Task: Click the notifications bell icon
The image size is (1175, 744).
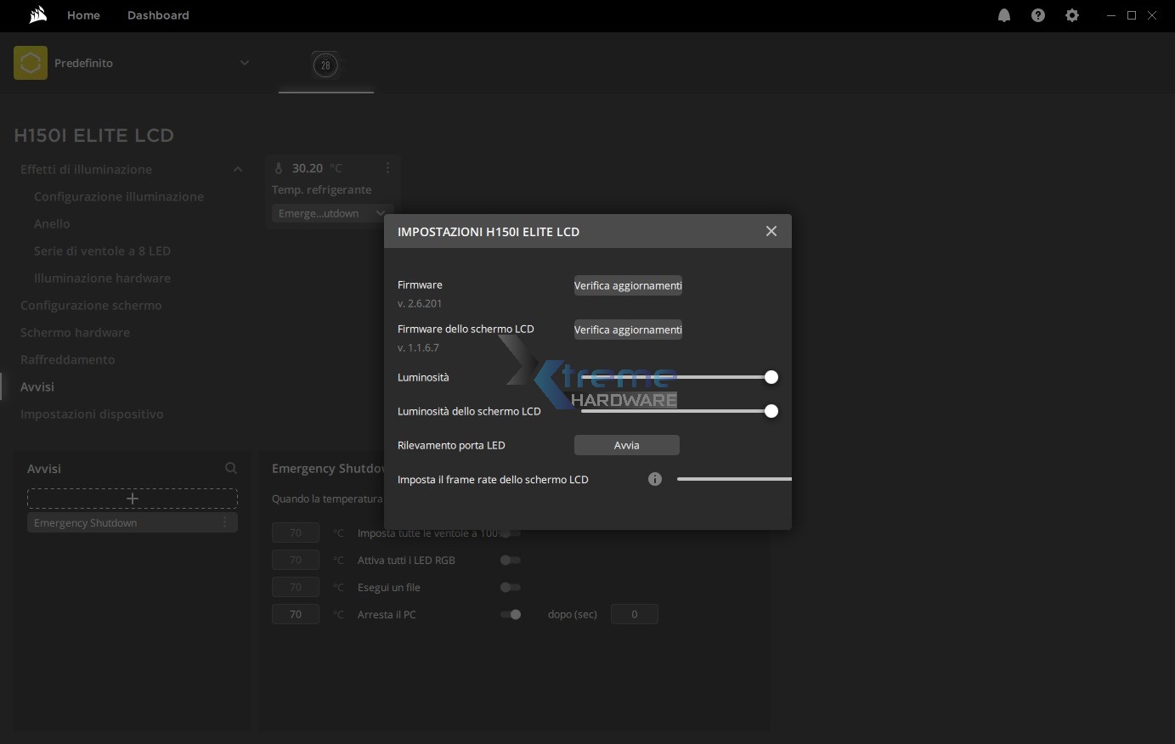Action: (x=1004, y=15)
